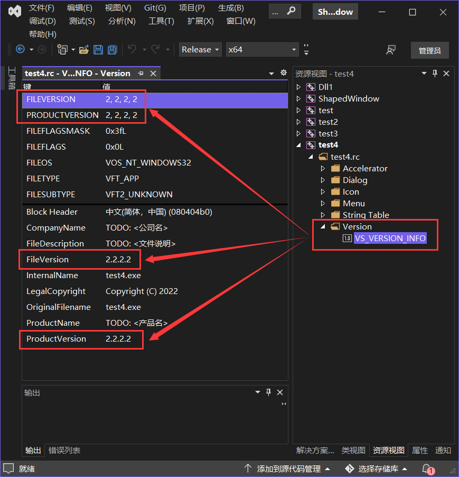The width and height of the screenshot is (459, 477).
Task: Open the 调试(D) menu
Action: (43, 21)
